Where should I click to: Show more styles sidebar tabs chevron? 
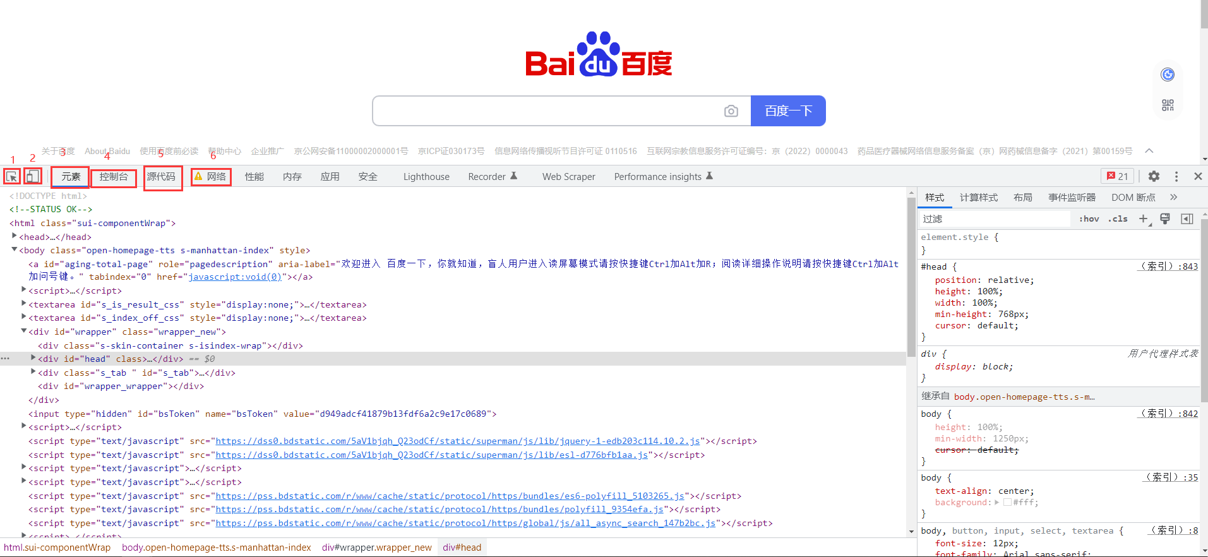pos(1173,197)
